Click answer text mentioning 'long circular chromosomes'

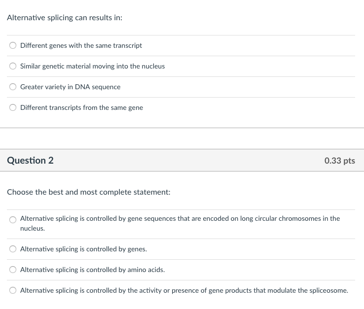coord(180,218)
